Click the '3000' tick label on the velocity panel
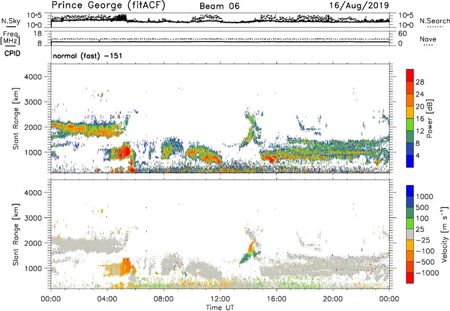The height and width of the screenshot is (311, 450). pos(33,218)
